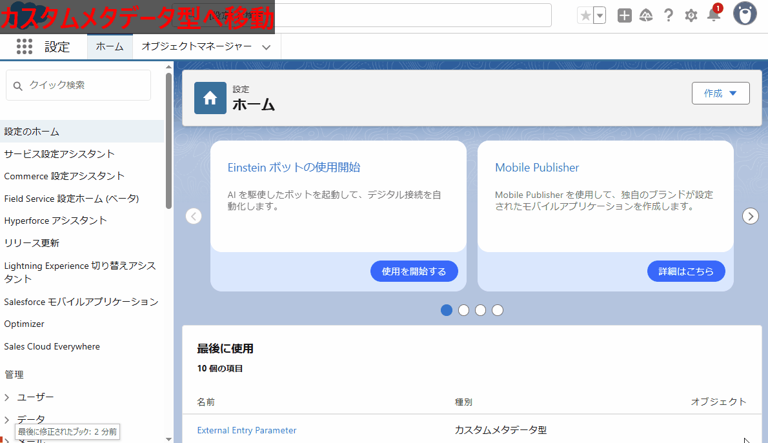Click the 詳細はこちら button
The image size is (768, 443).
pos(686,271)
